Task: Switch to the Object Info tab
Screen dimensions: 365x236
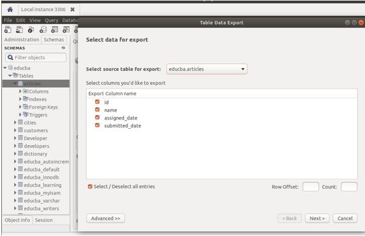Action: coord(17,220)
